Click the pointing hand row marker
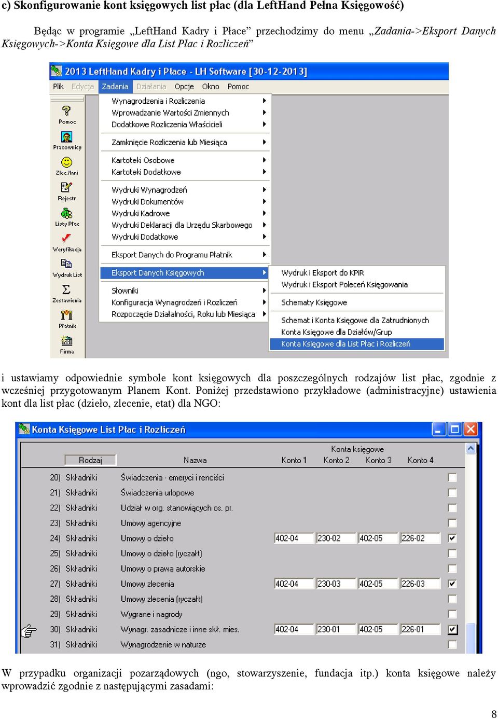 [29, 630]
